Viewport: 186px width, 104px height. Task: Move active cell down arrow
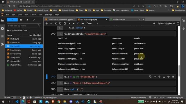pyautogui.click(x=159, y=77)
